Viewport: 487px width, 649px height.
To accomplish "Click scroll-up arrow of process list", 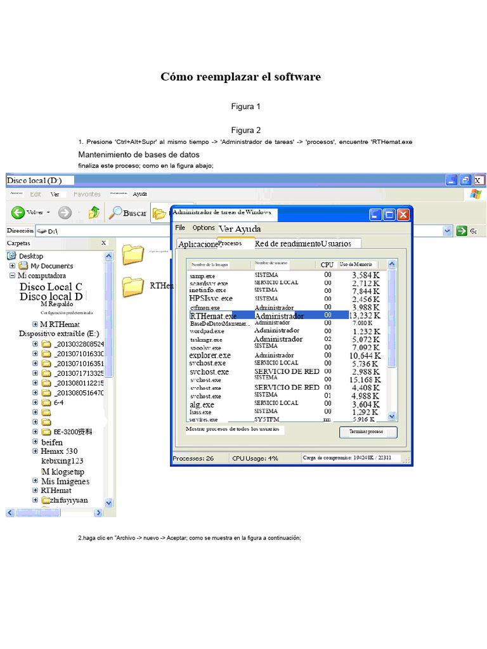I will click(392, 264).
